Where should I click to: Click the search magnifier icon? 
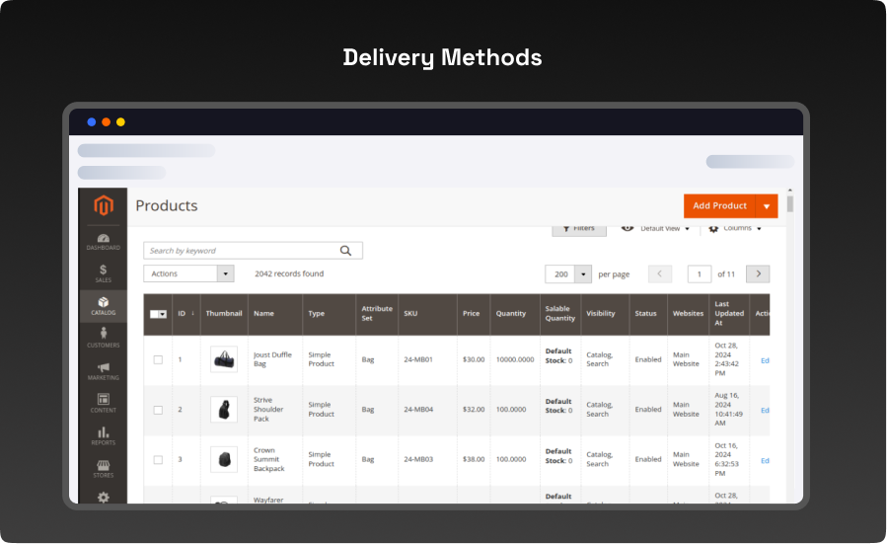[346, 251]
